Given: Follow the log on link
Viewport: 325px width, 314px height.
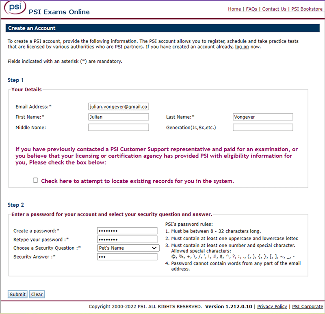Looking at the screenshot, I should click(242, 47).
